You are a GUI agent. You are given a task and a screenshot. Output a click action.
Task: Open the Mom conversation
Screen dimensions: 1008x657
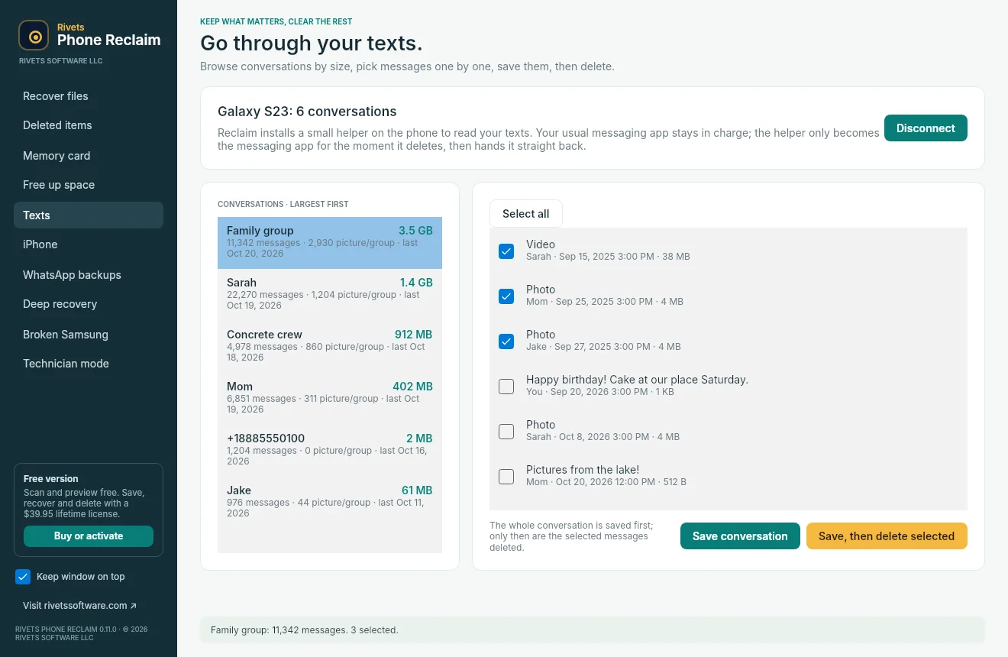(x=330, y=399)
